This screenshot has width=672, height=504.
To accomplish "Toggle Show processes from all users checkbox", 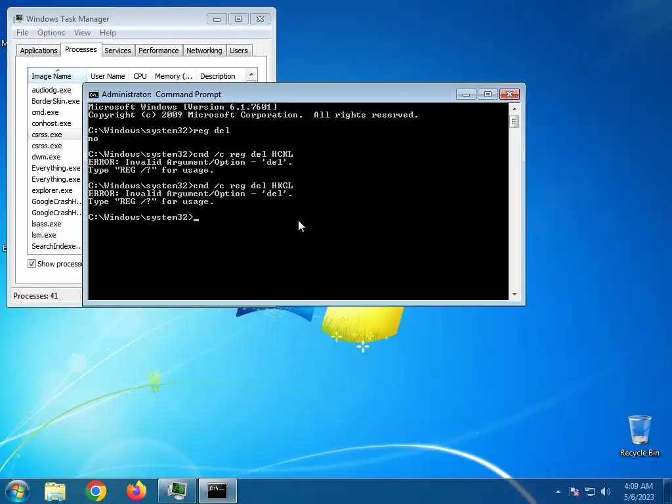I will click(x=31, y=264).
